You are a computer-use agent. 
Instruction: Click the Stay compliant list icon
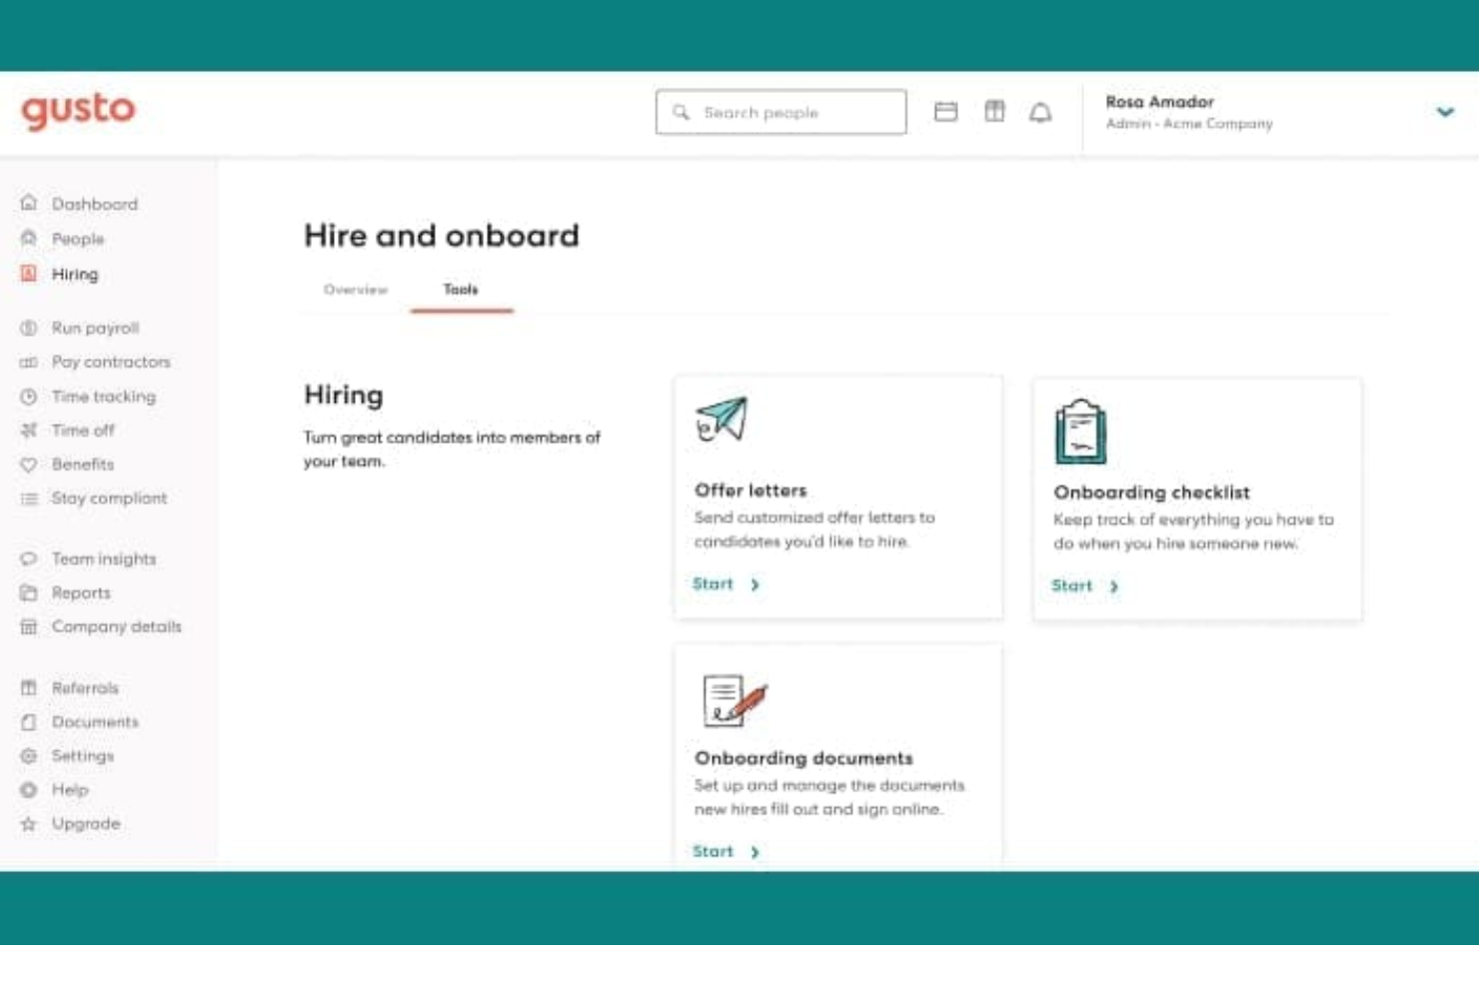(29, 498)
